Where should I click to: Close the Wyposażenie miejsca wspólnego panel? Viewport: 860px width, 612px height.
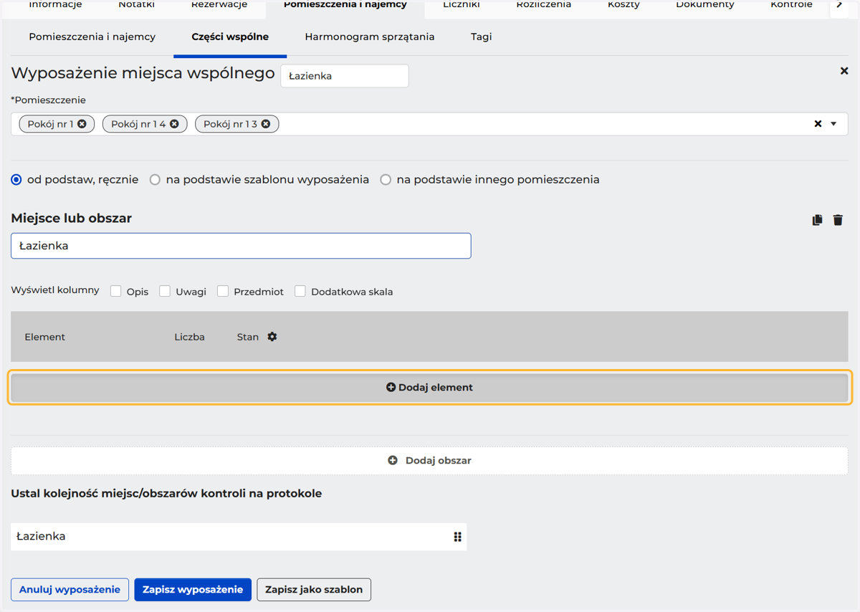(x=844, y=71)
